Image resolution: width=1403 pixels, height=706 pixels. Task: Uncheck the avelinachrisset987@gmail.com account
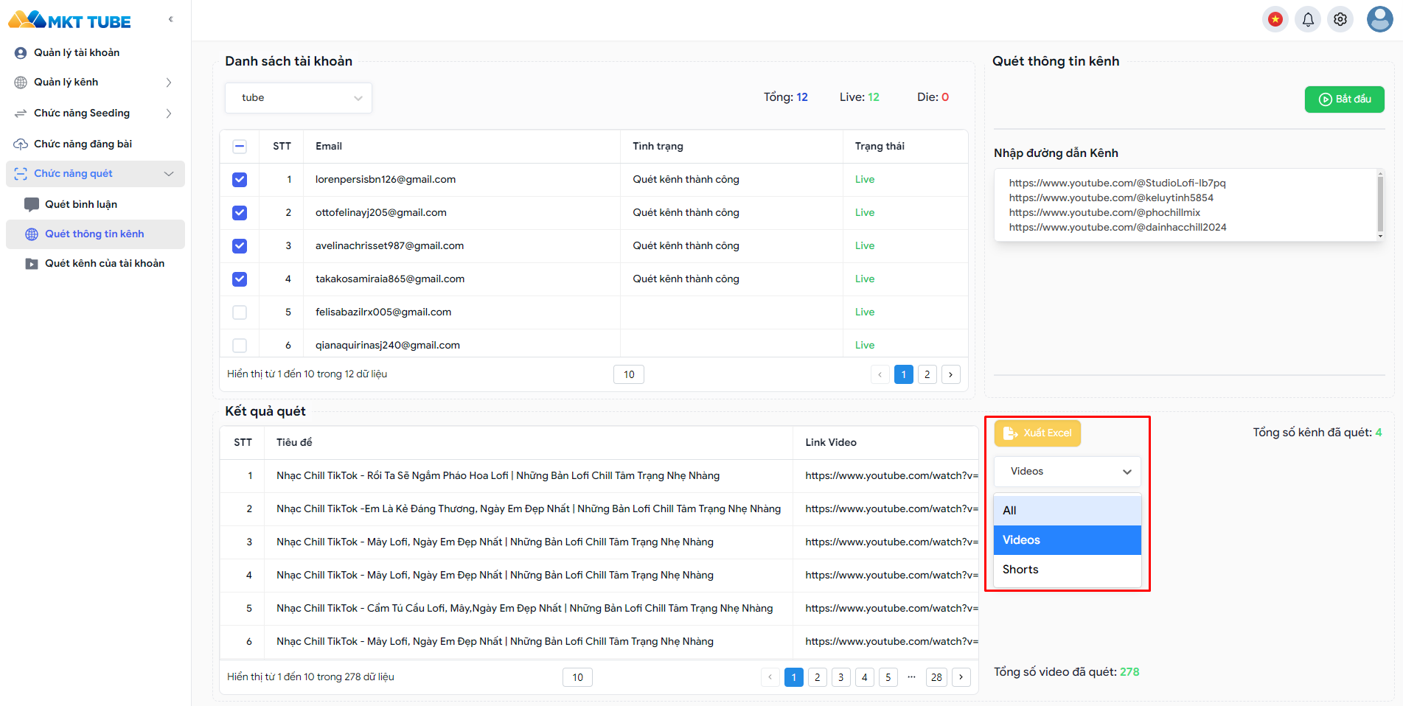pyautogui.click(x=240, y=246)
